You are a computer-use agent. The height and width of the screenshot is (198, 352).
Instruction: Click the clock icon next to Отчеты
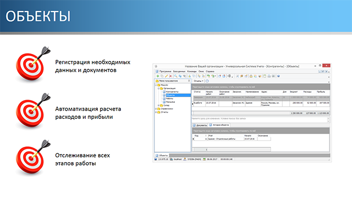coord(207,81)
